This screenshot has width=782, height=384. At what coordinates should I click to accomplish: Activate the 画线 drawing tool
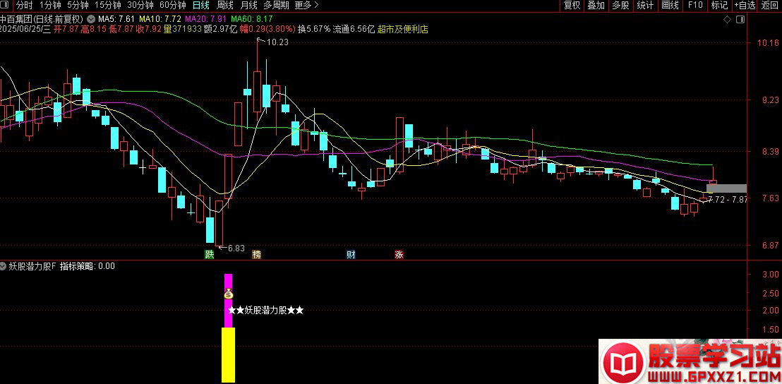tap(670, 6)
